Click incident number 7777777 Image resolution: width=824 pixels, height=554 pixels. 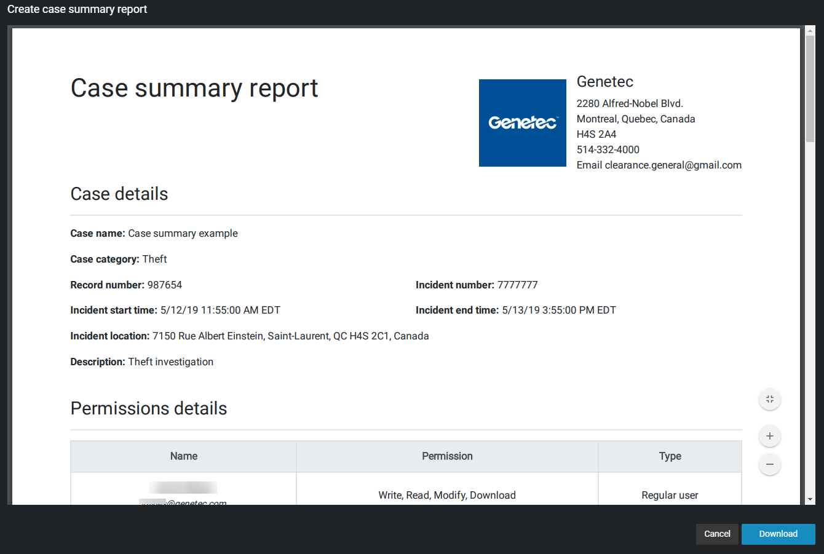[x=518, y=285]
